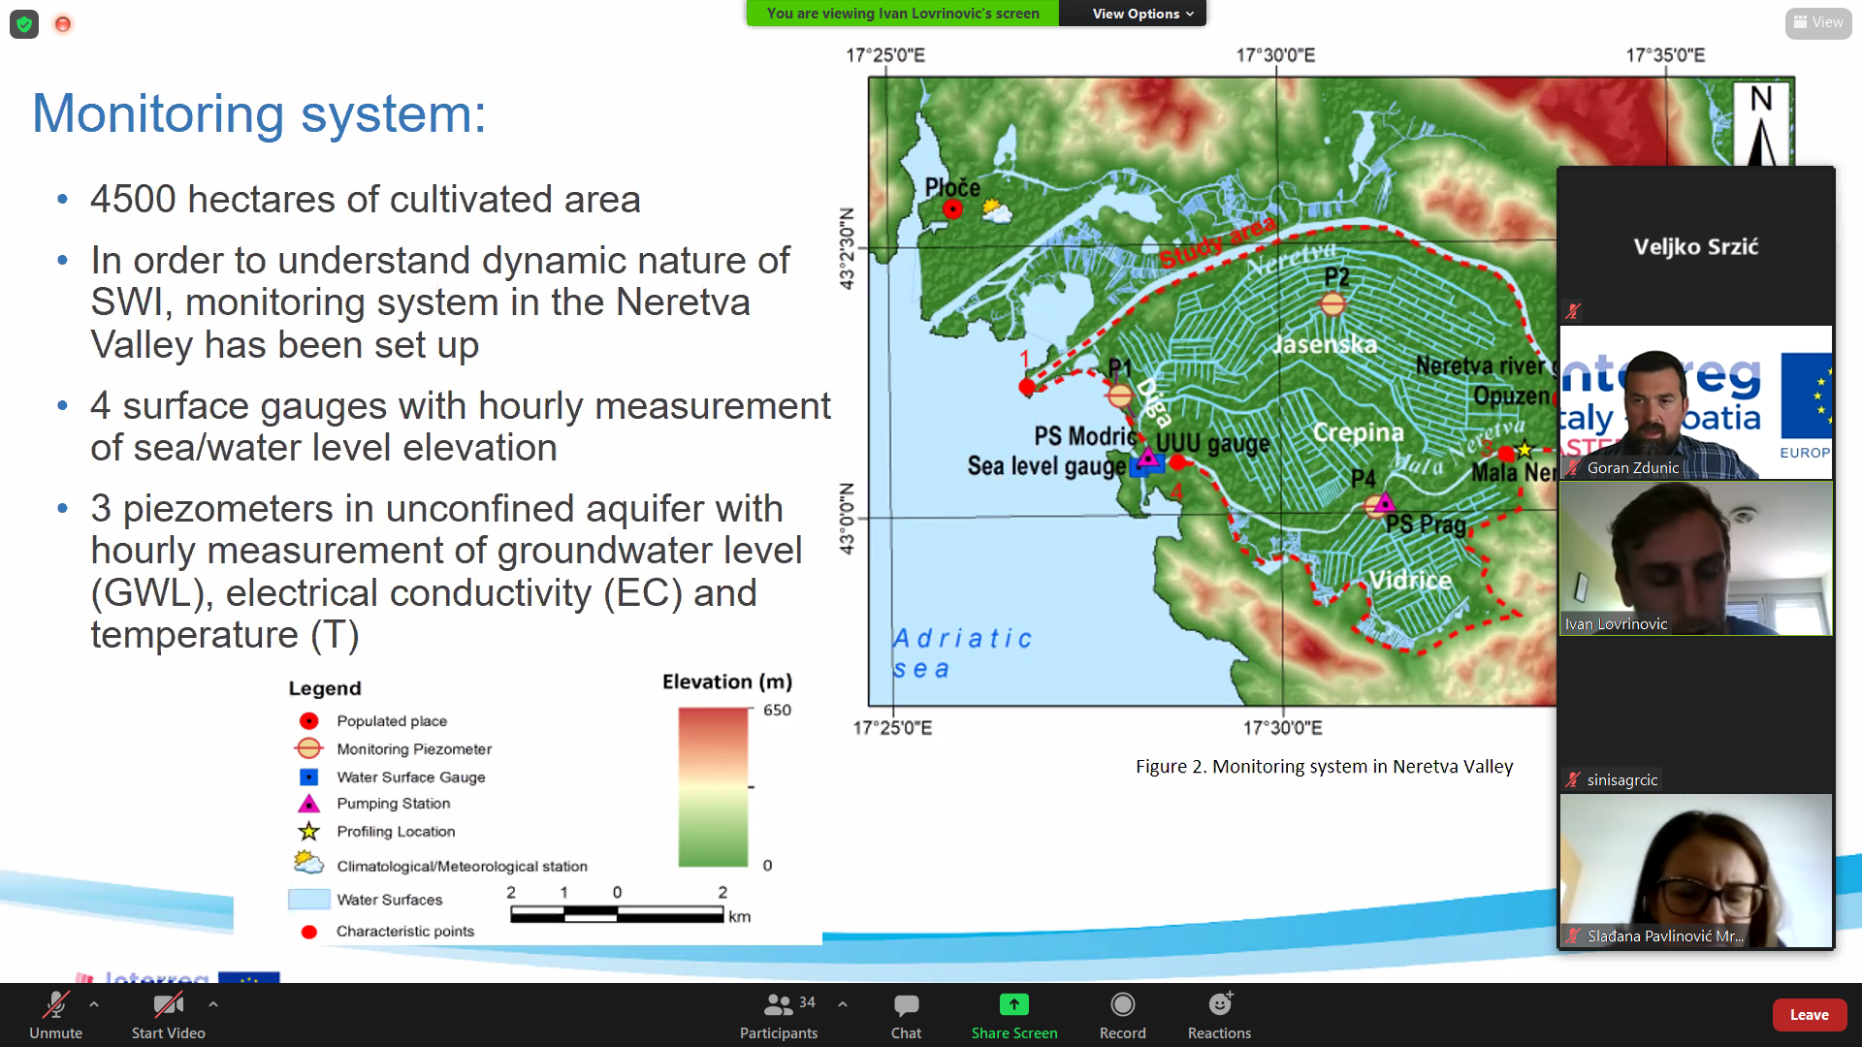Image resolution: width=1862 pixels, height=1047 pixels.
Task: Click the screen-sharing notification banner
Action: [x=902, y=14]
